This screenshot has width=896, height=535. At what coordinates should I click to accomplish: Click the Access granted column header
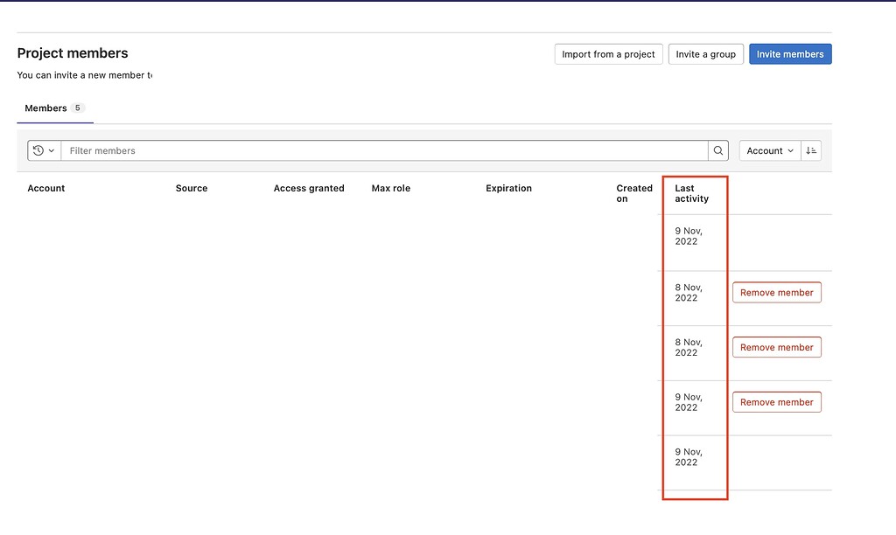coord(309,188)
